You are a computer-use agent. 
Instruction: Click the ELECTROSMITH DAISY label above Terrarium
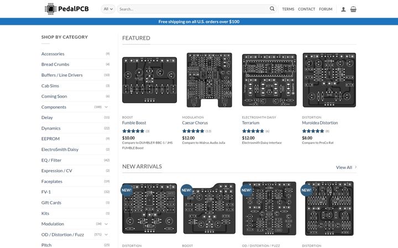259,117
